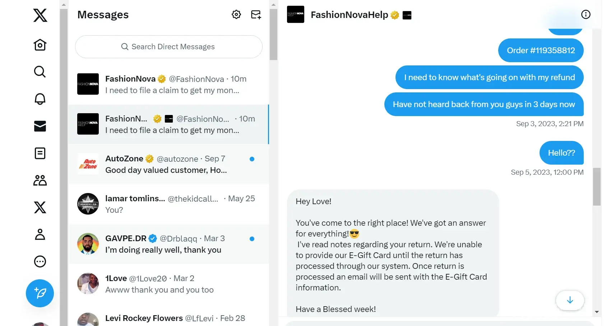Open the Lists icon in sidebar
This screenshot has width=606, height=326.
click(x=40, y=153)
